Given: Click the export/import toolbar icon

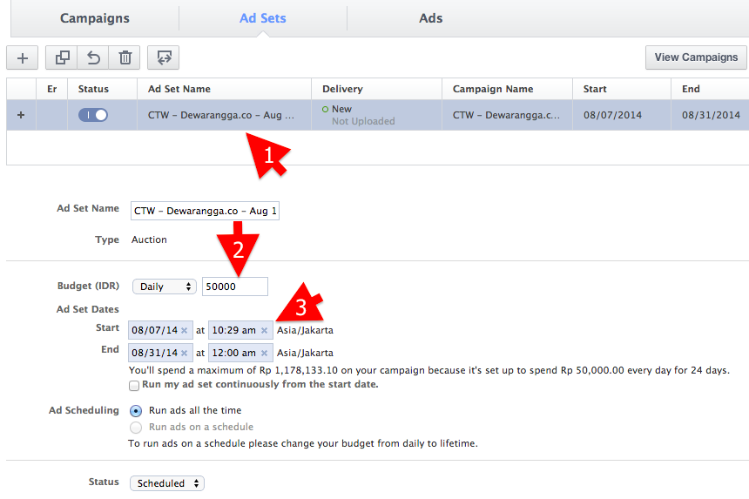Looking at the screenshot, I should pos(163,58).
